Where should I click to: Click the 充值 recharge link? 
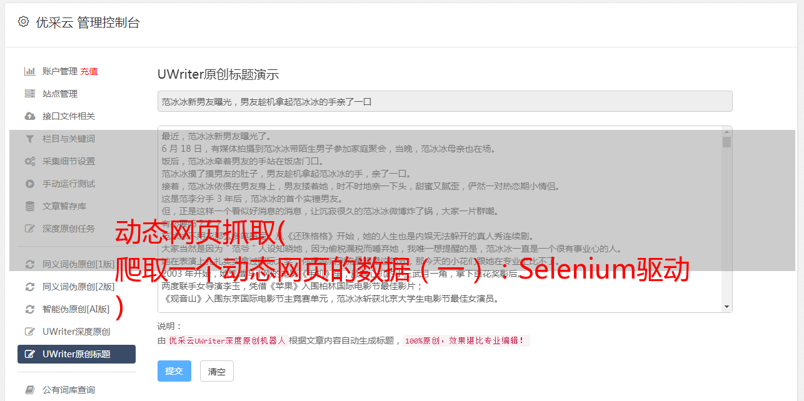(89, 71)
